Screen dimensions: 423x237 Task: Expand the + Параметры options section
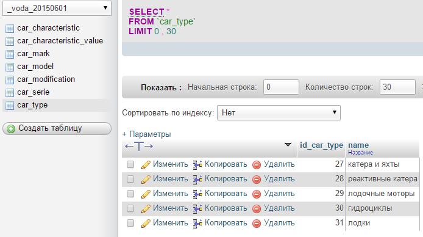coord(146,134)
